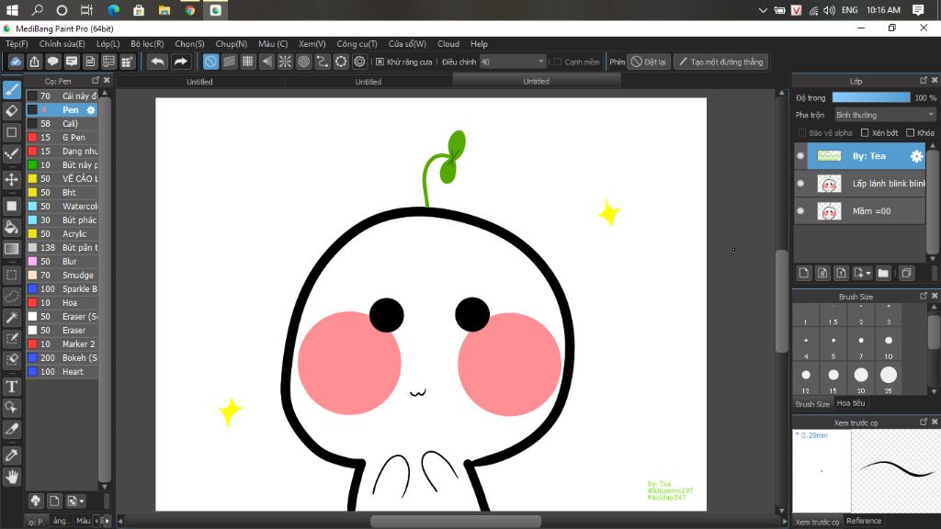Enable crisscross grid snap
Viewport: 941px width, 529px height.
248,62
